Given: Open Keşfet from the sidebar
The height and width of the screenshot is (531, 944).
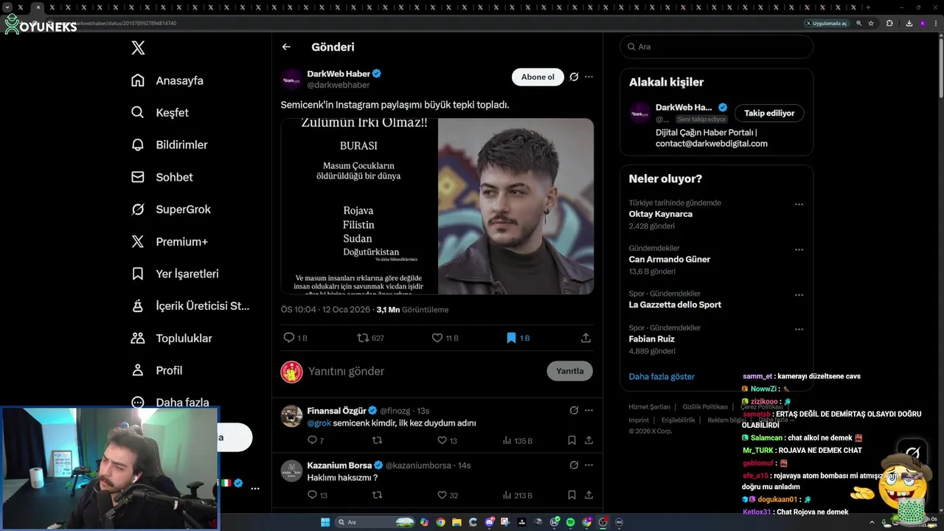Looking at the screenshot, I should coord(160,113).
